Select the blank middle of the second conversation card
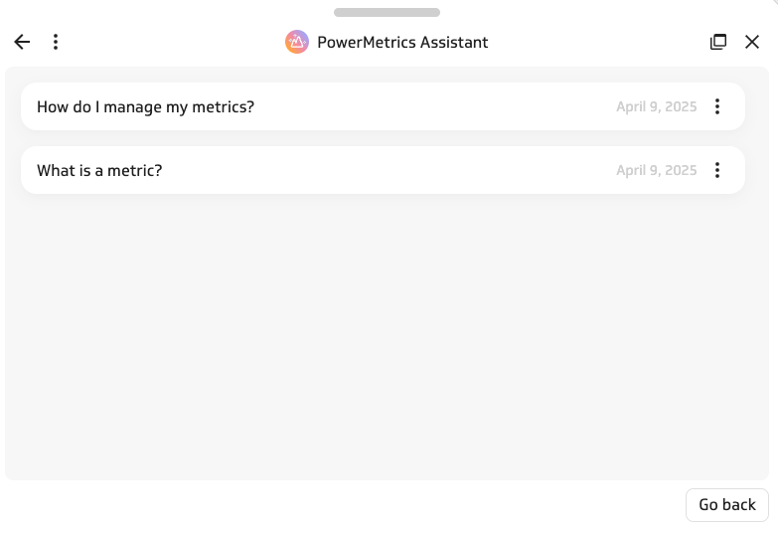 [389, 170]
